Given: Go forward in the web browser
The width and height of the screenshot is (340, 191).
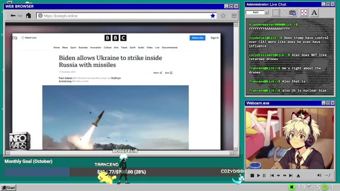Looking at the screenshot, I should (20, 16).
